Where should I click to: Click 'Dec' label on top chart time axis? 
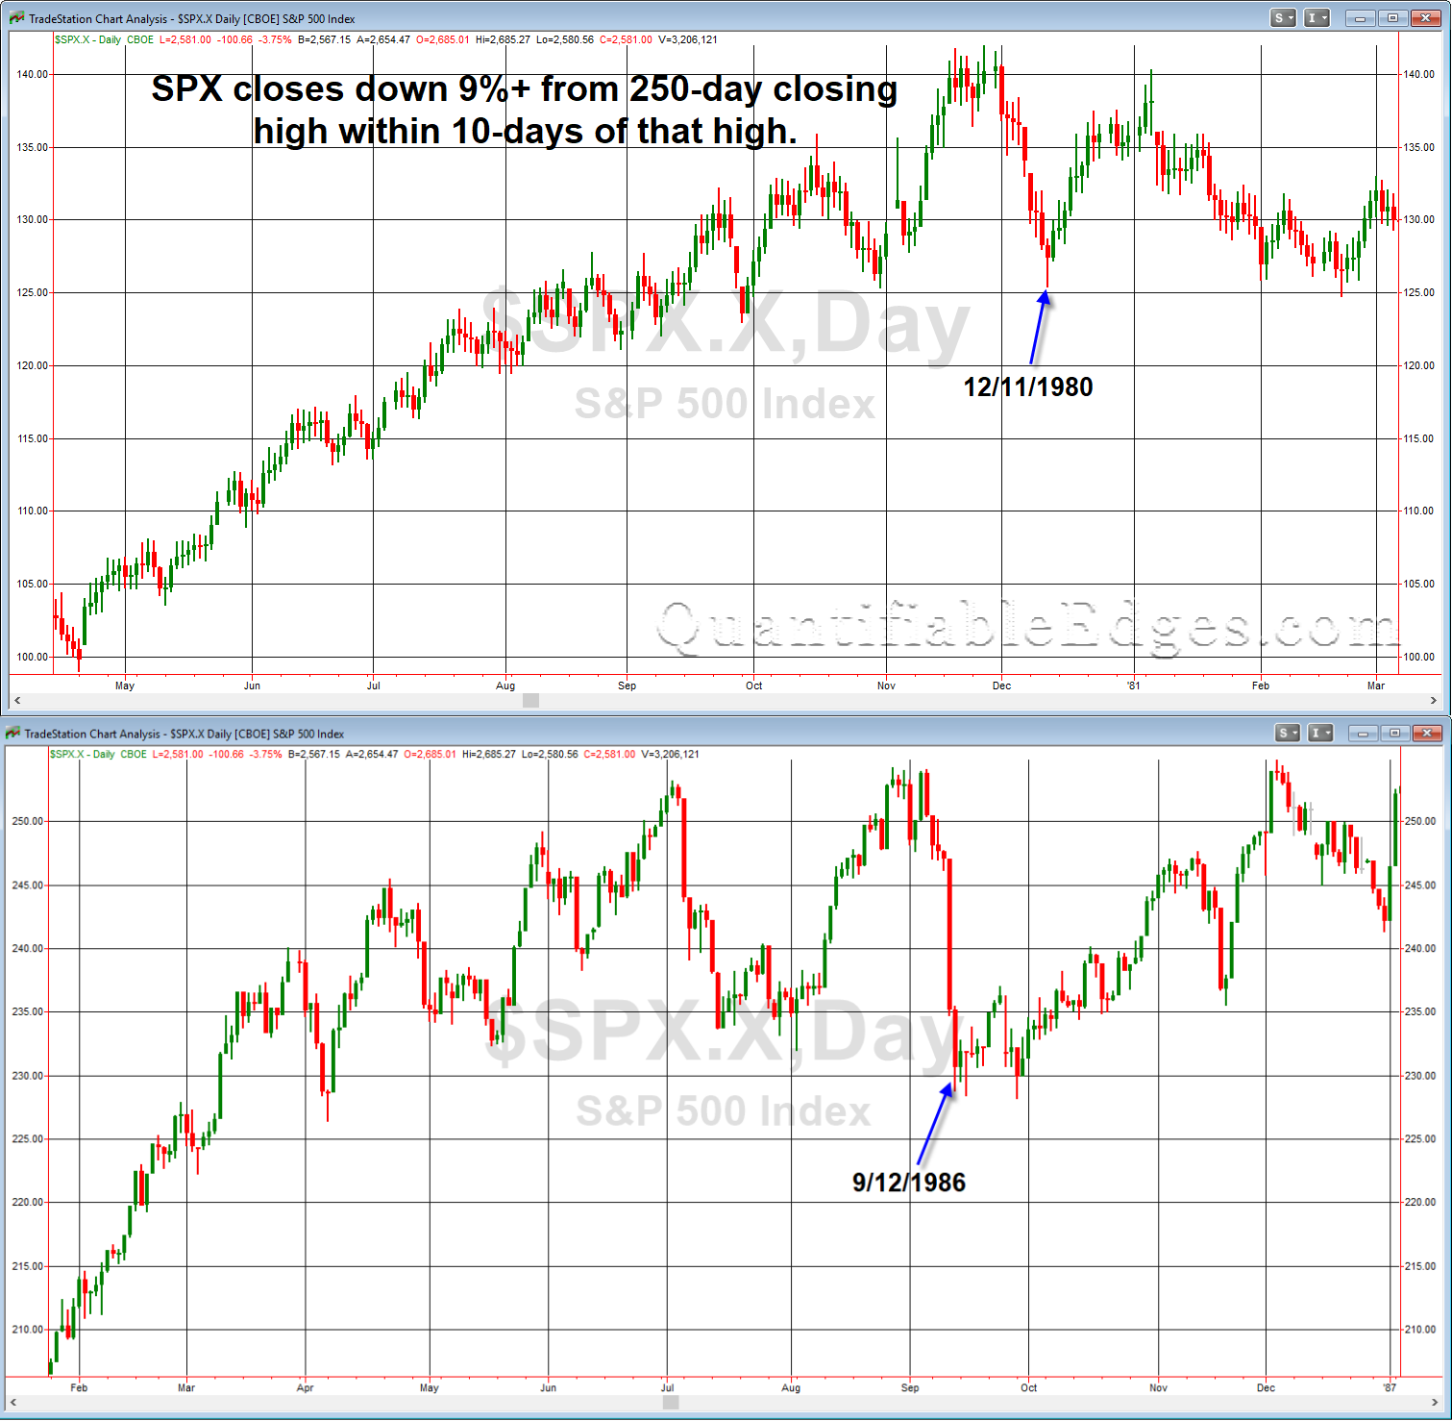point(1002,686)
